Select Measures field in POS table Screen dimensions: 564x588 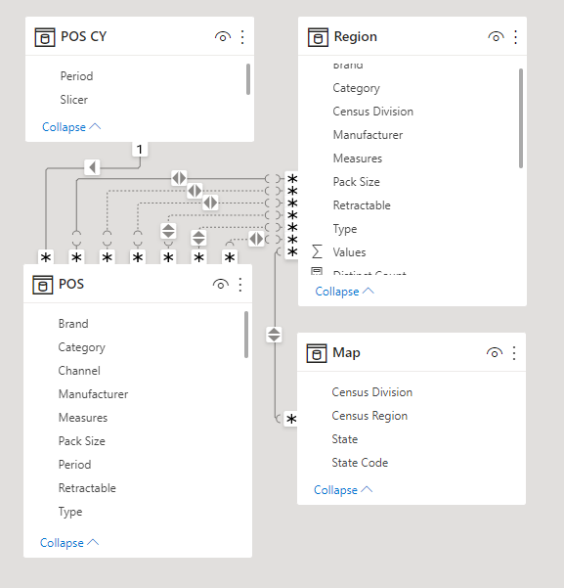click(83, 418)
